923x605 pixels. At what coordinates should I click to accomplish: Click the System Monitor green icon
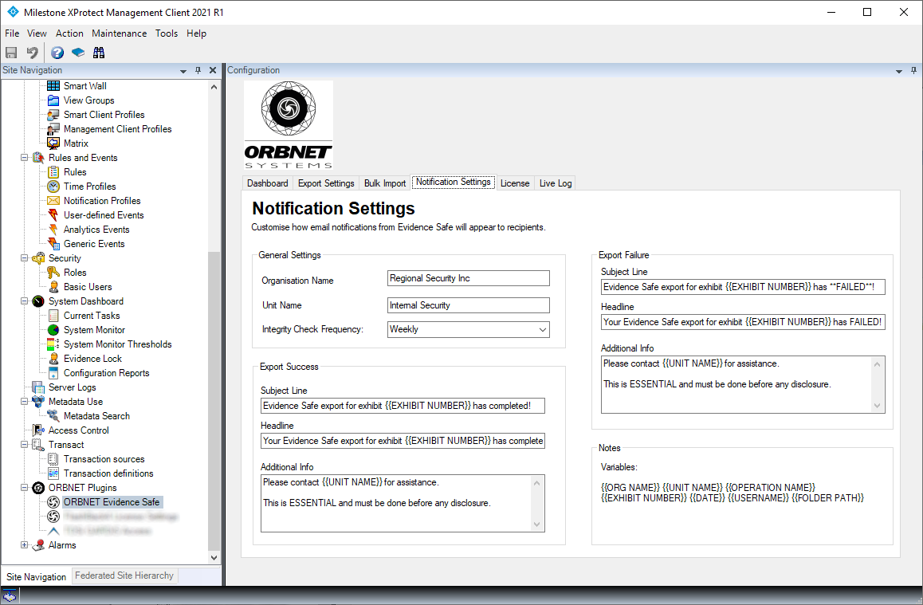(53, 329)
